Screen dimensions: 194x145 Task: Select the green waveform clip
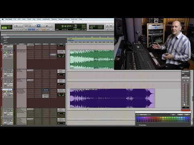[x=92, y=59]
